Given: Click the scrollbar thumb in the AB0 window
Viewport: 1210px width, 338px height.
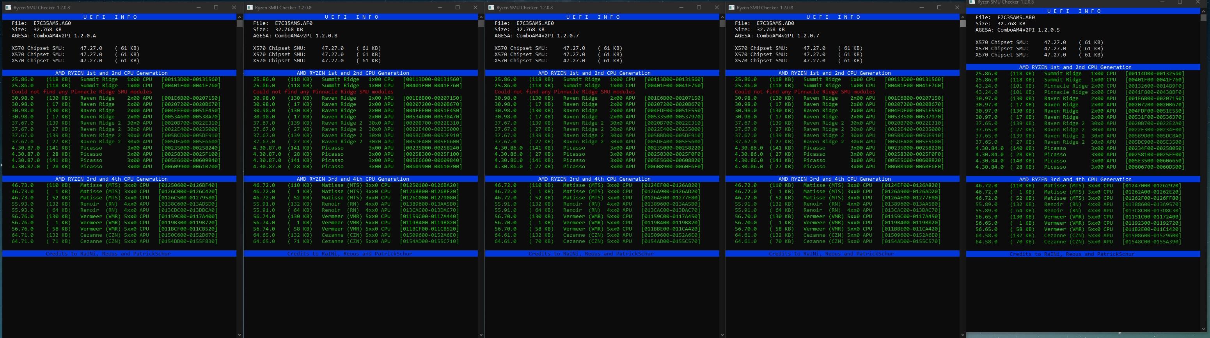Looking at the screenshot, I should (1203, 18).
